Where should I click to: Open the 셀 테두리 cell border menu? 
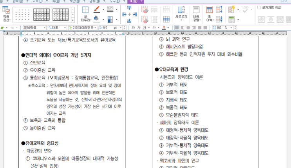[x=86, y=14]
